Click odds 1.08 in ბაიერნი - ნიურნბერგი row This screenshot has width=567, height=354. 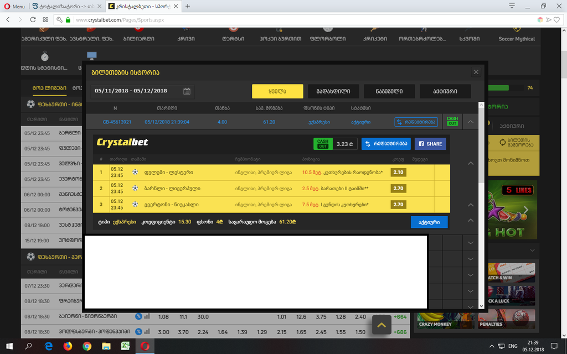tap(163, 317)
